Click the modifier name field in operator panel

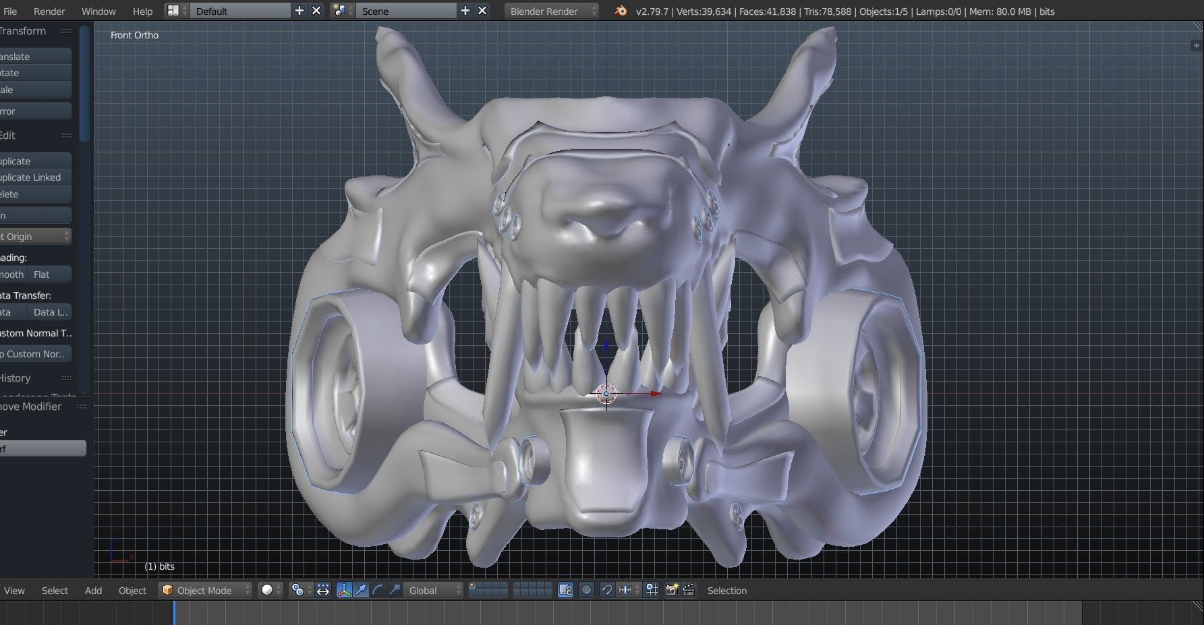click(43, 448)
